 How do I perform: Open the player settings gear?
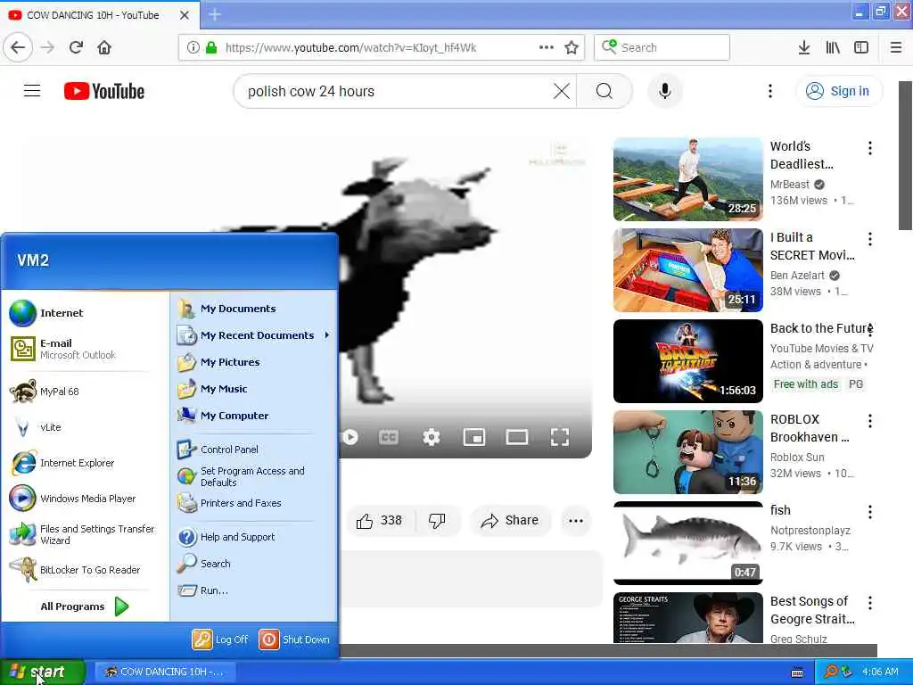pyautogui.click(x=432, y=437)
